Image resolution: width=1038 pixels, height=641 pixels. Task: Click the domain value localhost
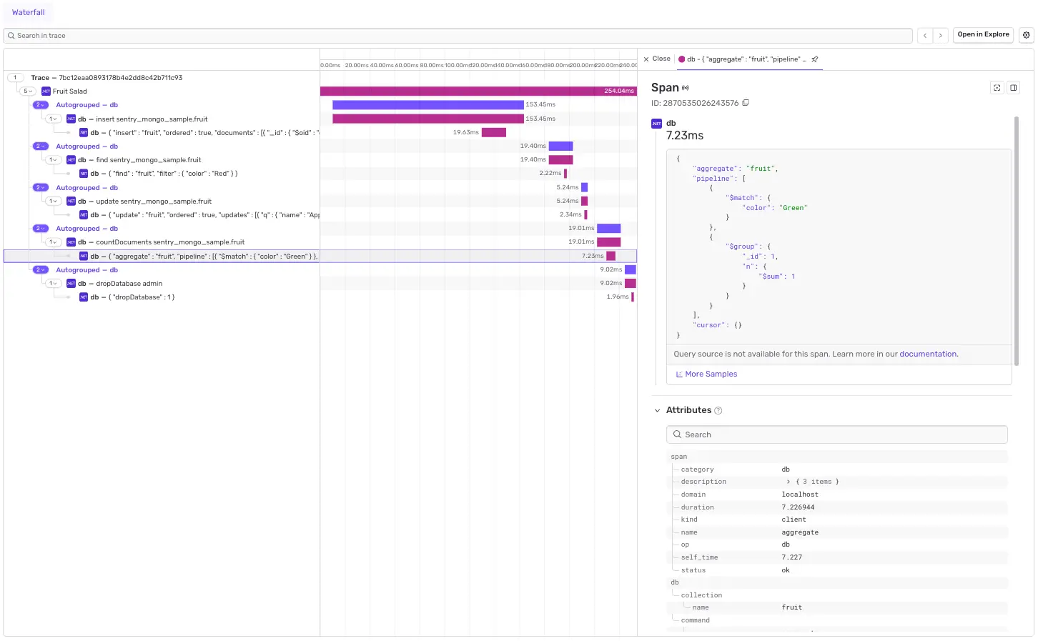coord(800,495)
